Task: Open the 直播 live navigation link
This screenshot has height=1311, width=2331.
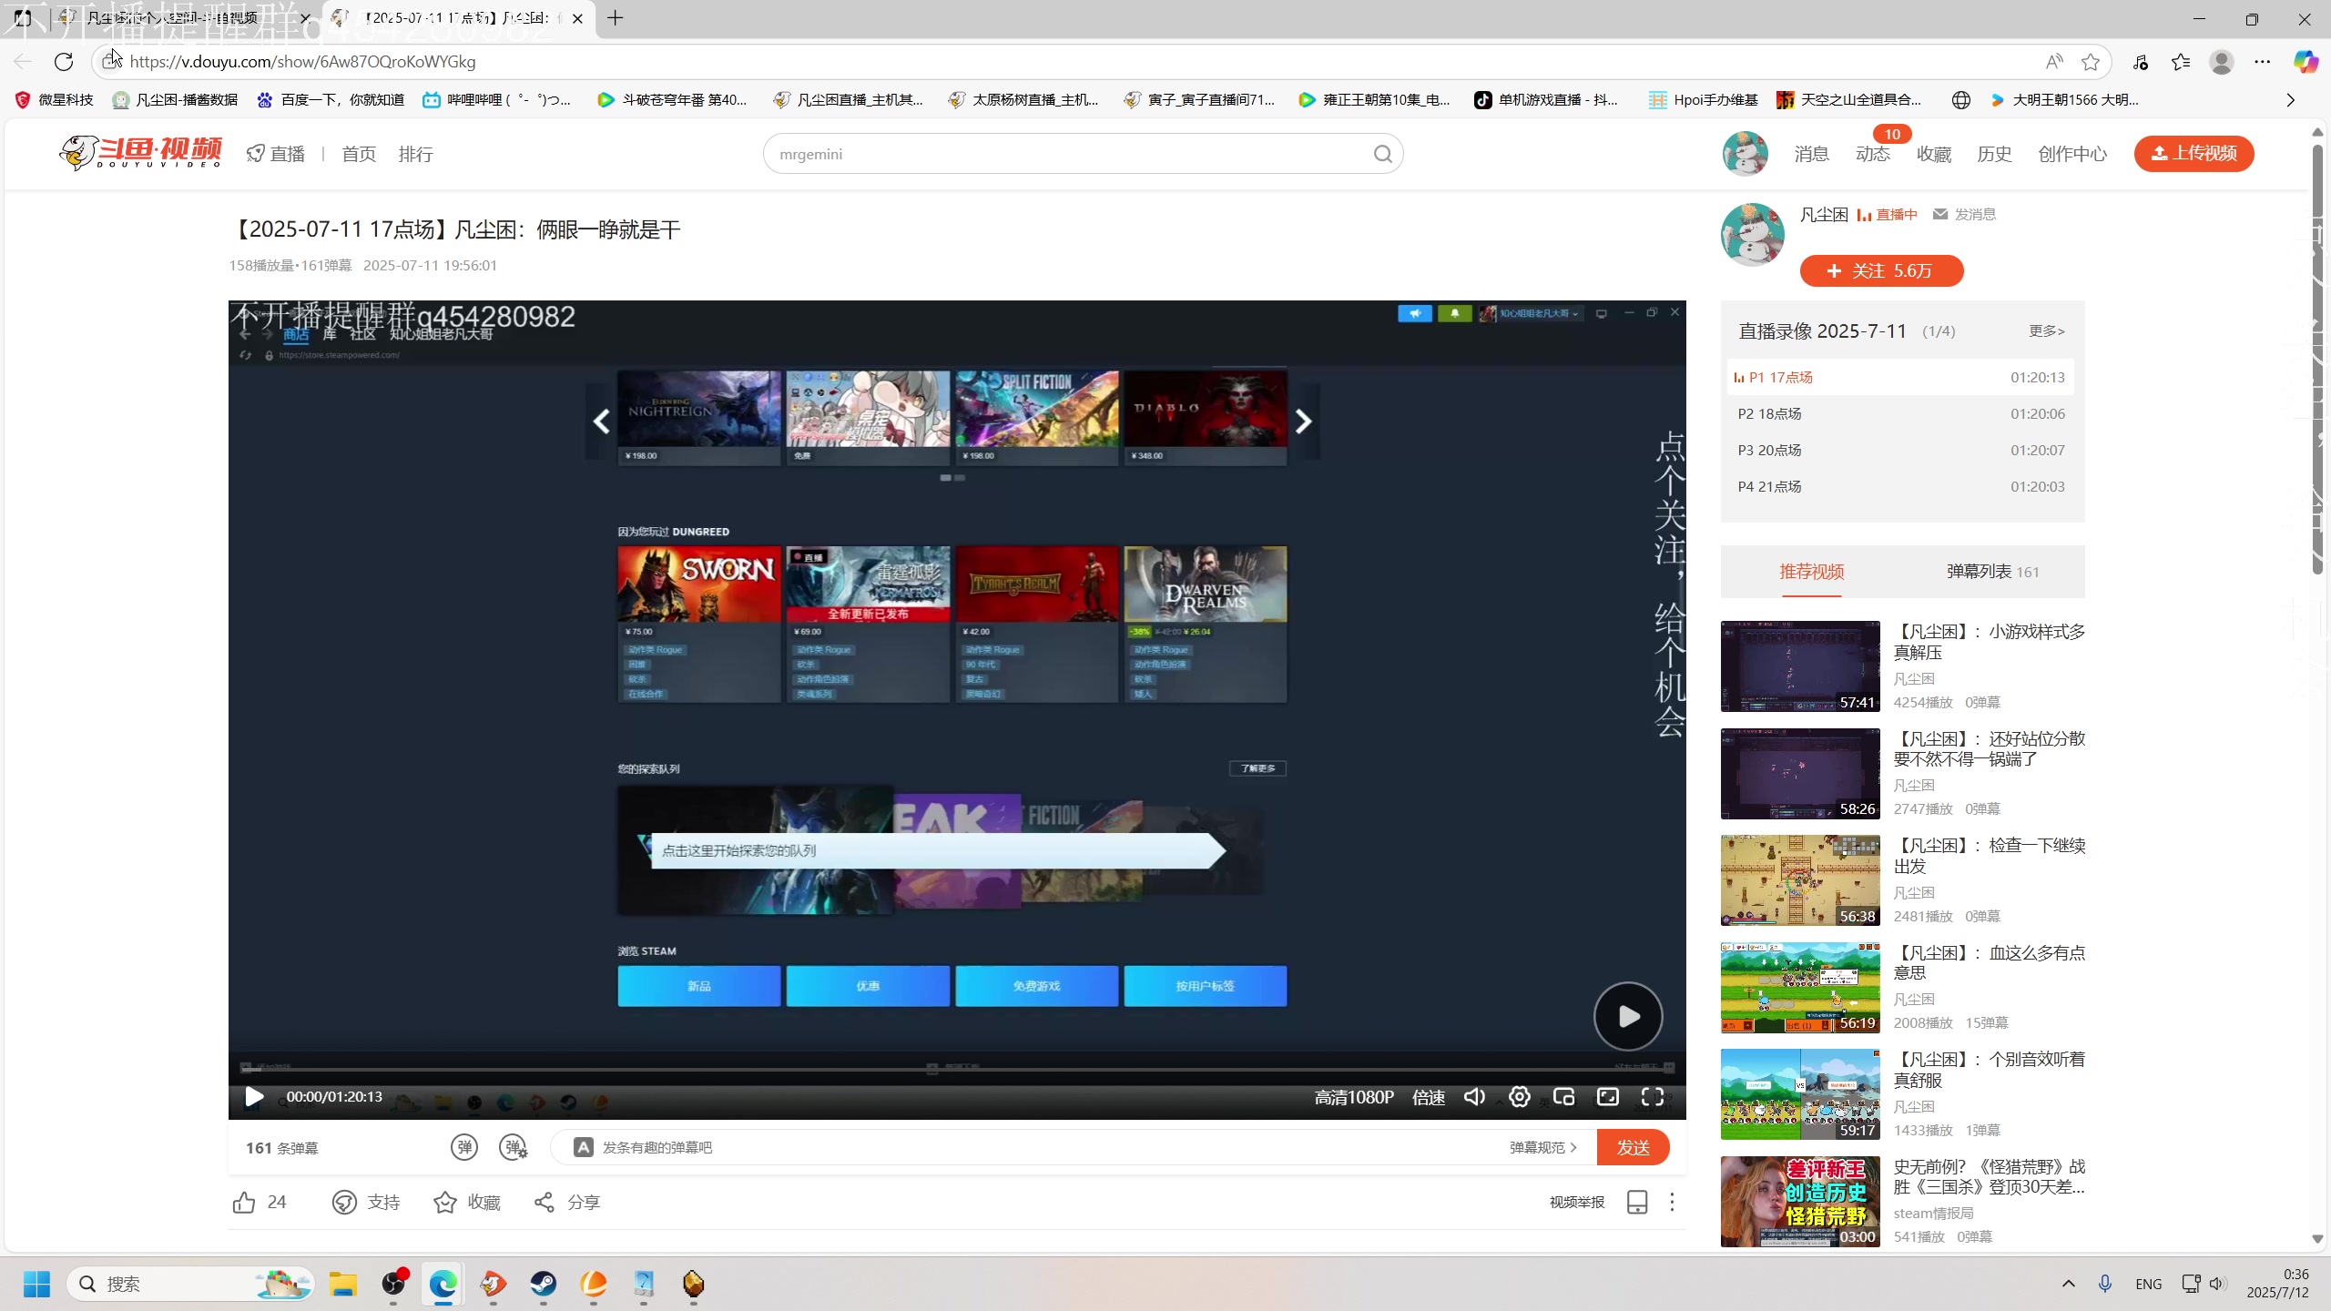Action: 276,154
